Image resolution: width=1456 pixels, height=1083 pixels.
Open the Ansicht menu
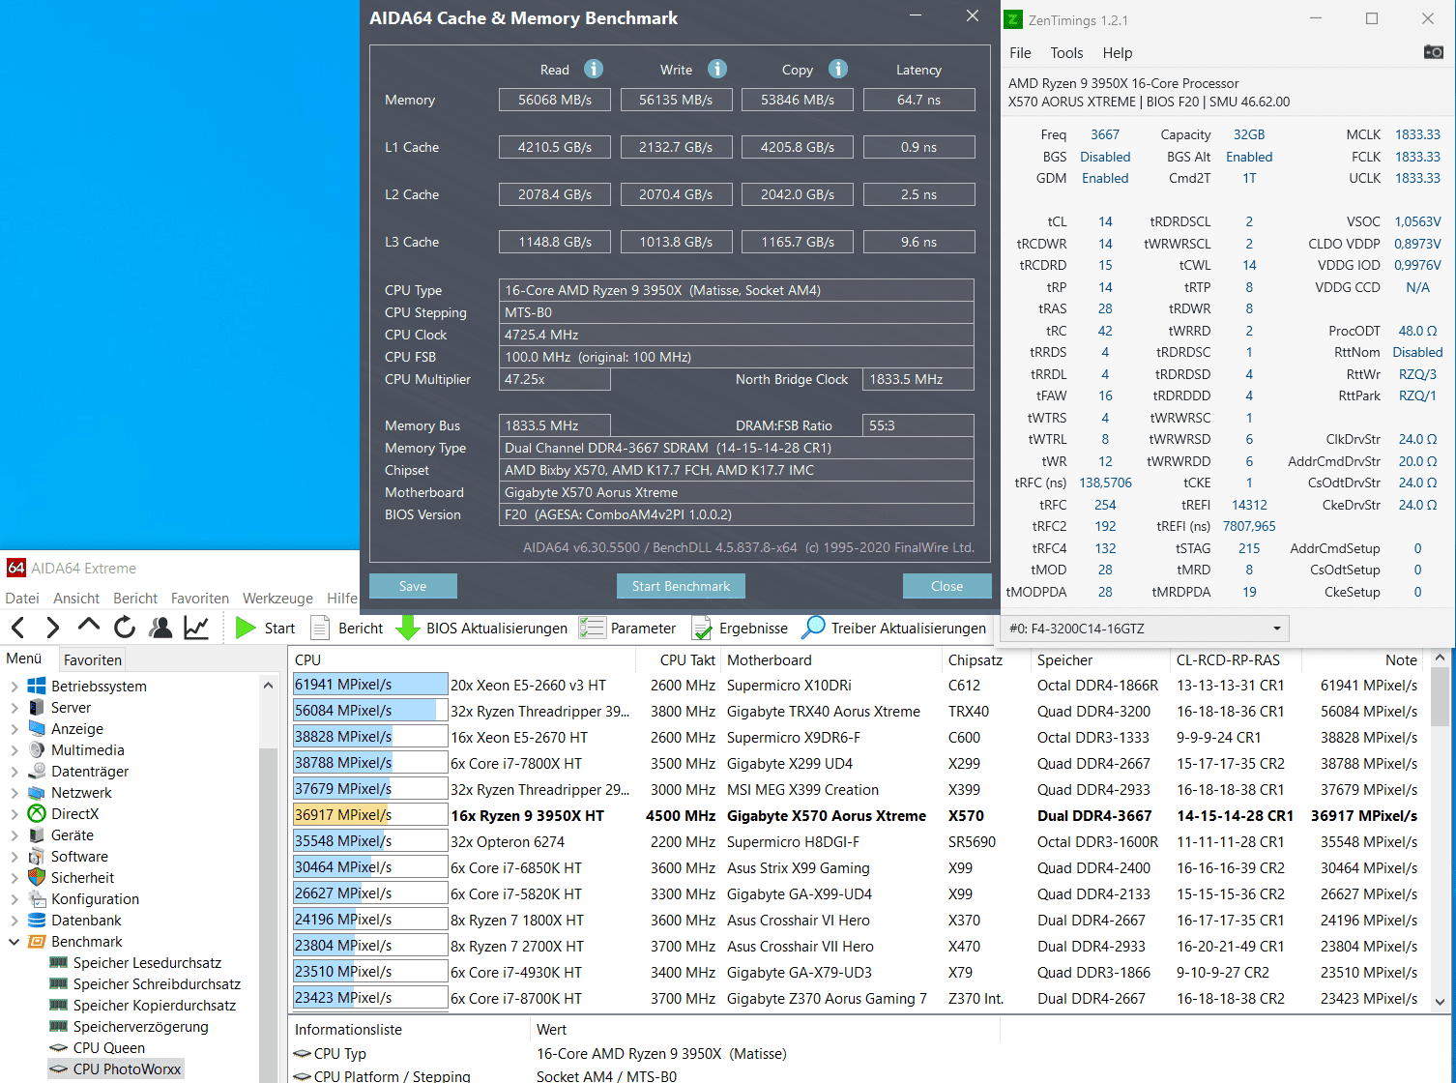[x=76, y=599]
